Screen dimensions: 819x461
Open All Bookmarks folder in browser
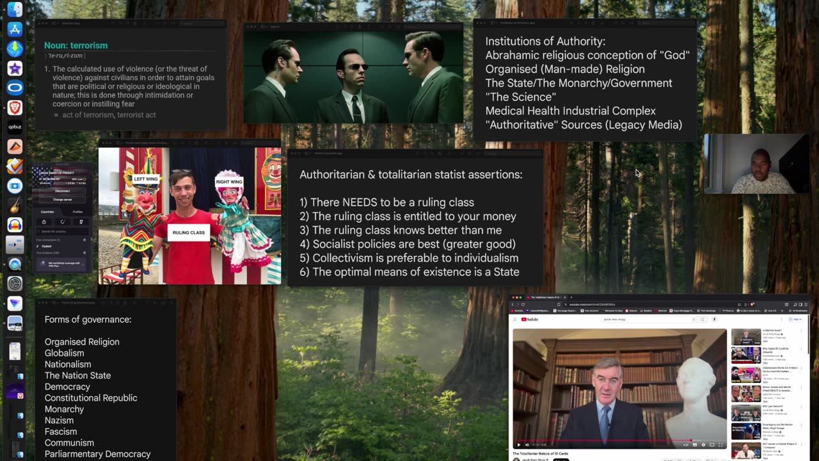click(798, 311)
